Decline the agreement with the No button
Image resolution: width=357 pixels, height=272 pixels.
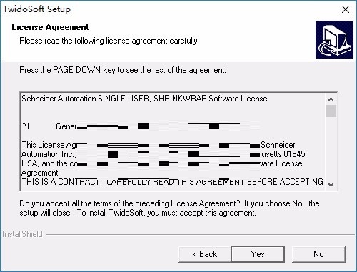pyautogui.click(x=318, y=254)
